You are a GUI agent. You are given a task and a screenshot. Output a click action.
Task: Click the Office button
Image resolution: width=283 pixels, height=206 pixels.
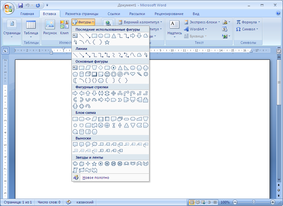tap(8, 9)
